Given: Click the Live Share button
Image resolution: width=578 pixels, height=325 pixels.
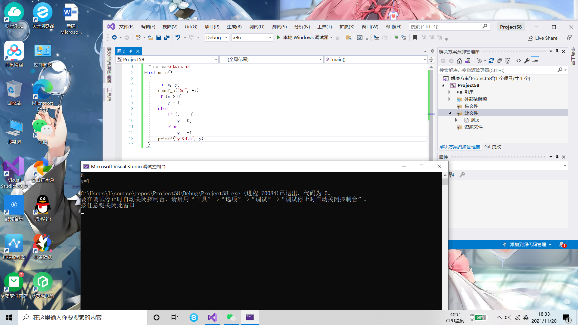Looking at the screenshot, I should tap(542, 38).
